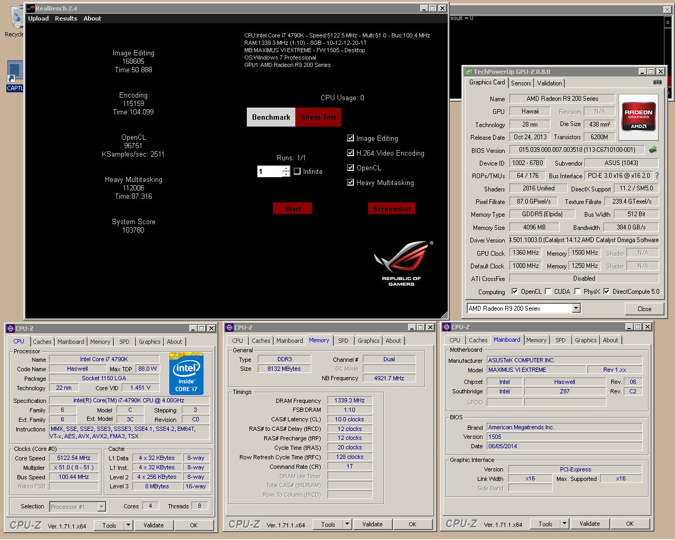Increase the RealBench runs count spinner

pyautogui.click(x=286, y=169)
